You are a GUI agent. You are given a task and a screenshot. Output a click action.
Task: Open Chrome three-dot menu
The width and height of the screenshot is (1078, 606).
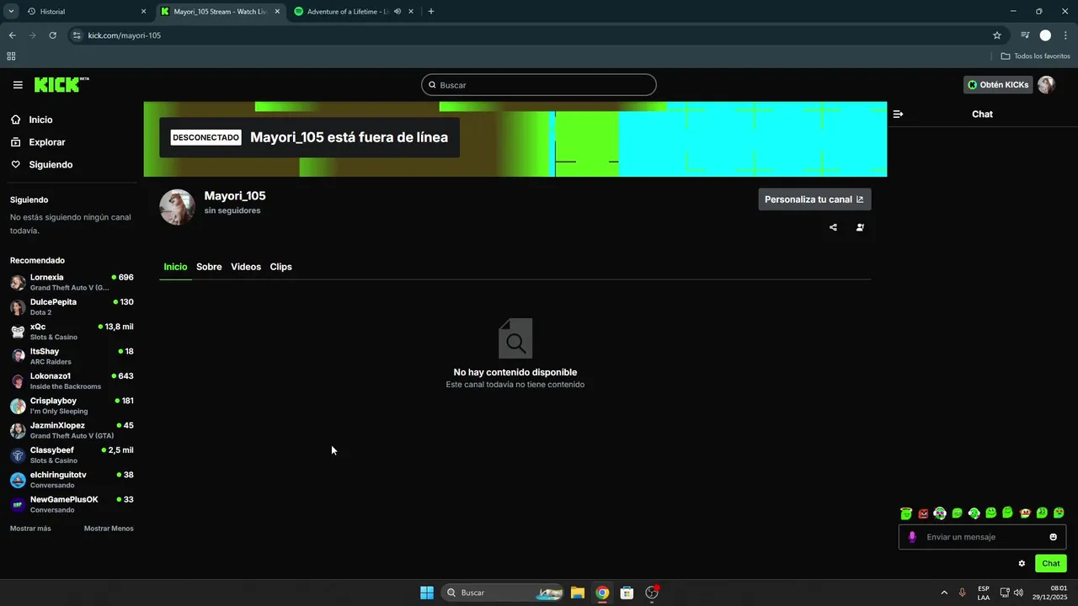1065,35
